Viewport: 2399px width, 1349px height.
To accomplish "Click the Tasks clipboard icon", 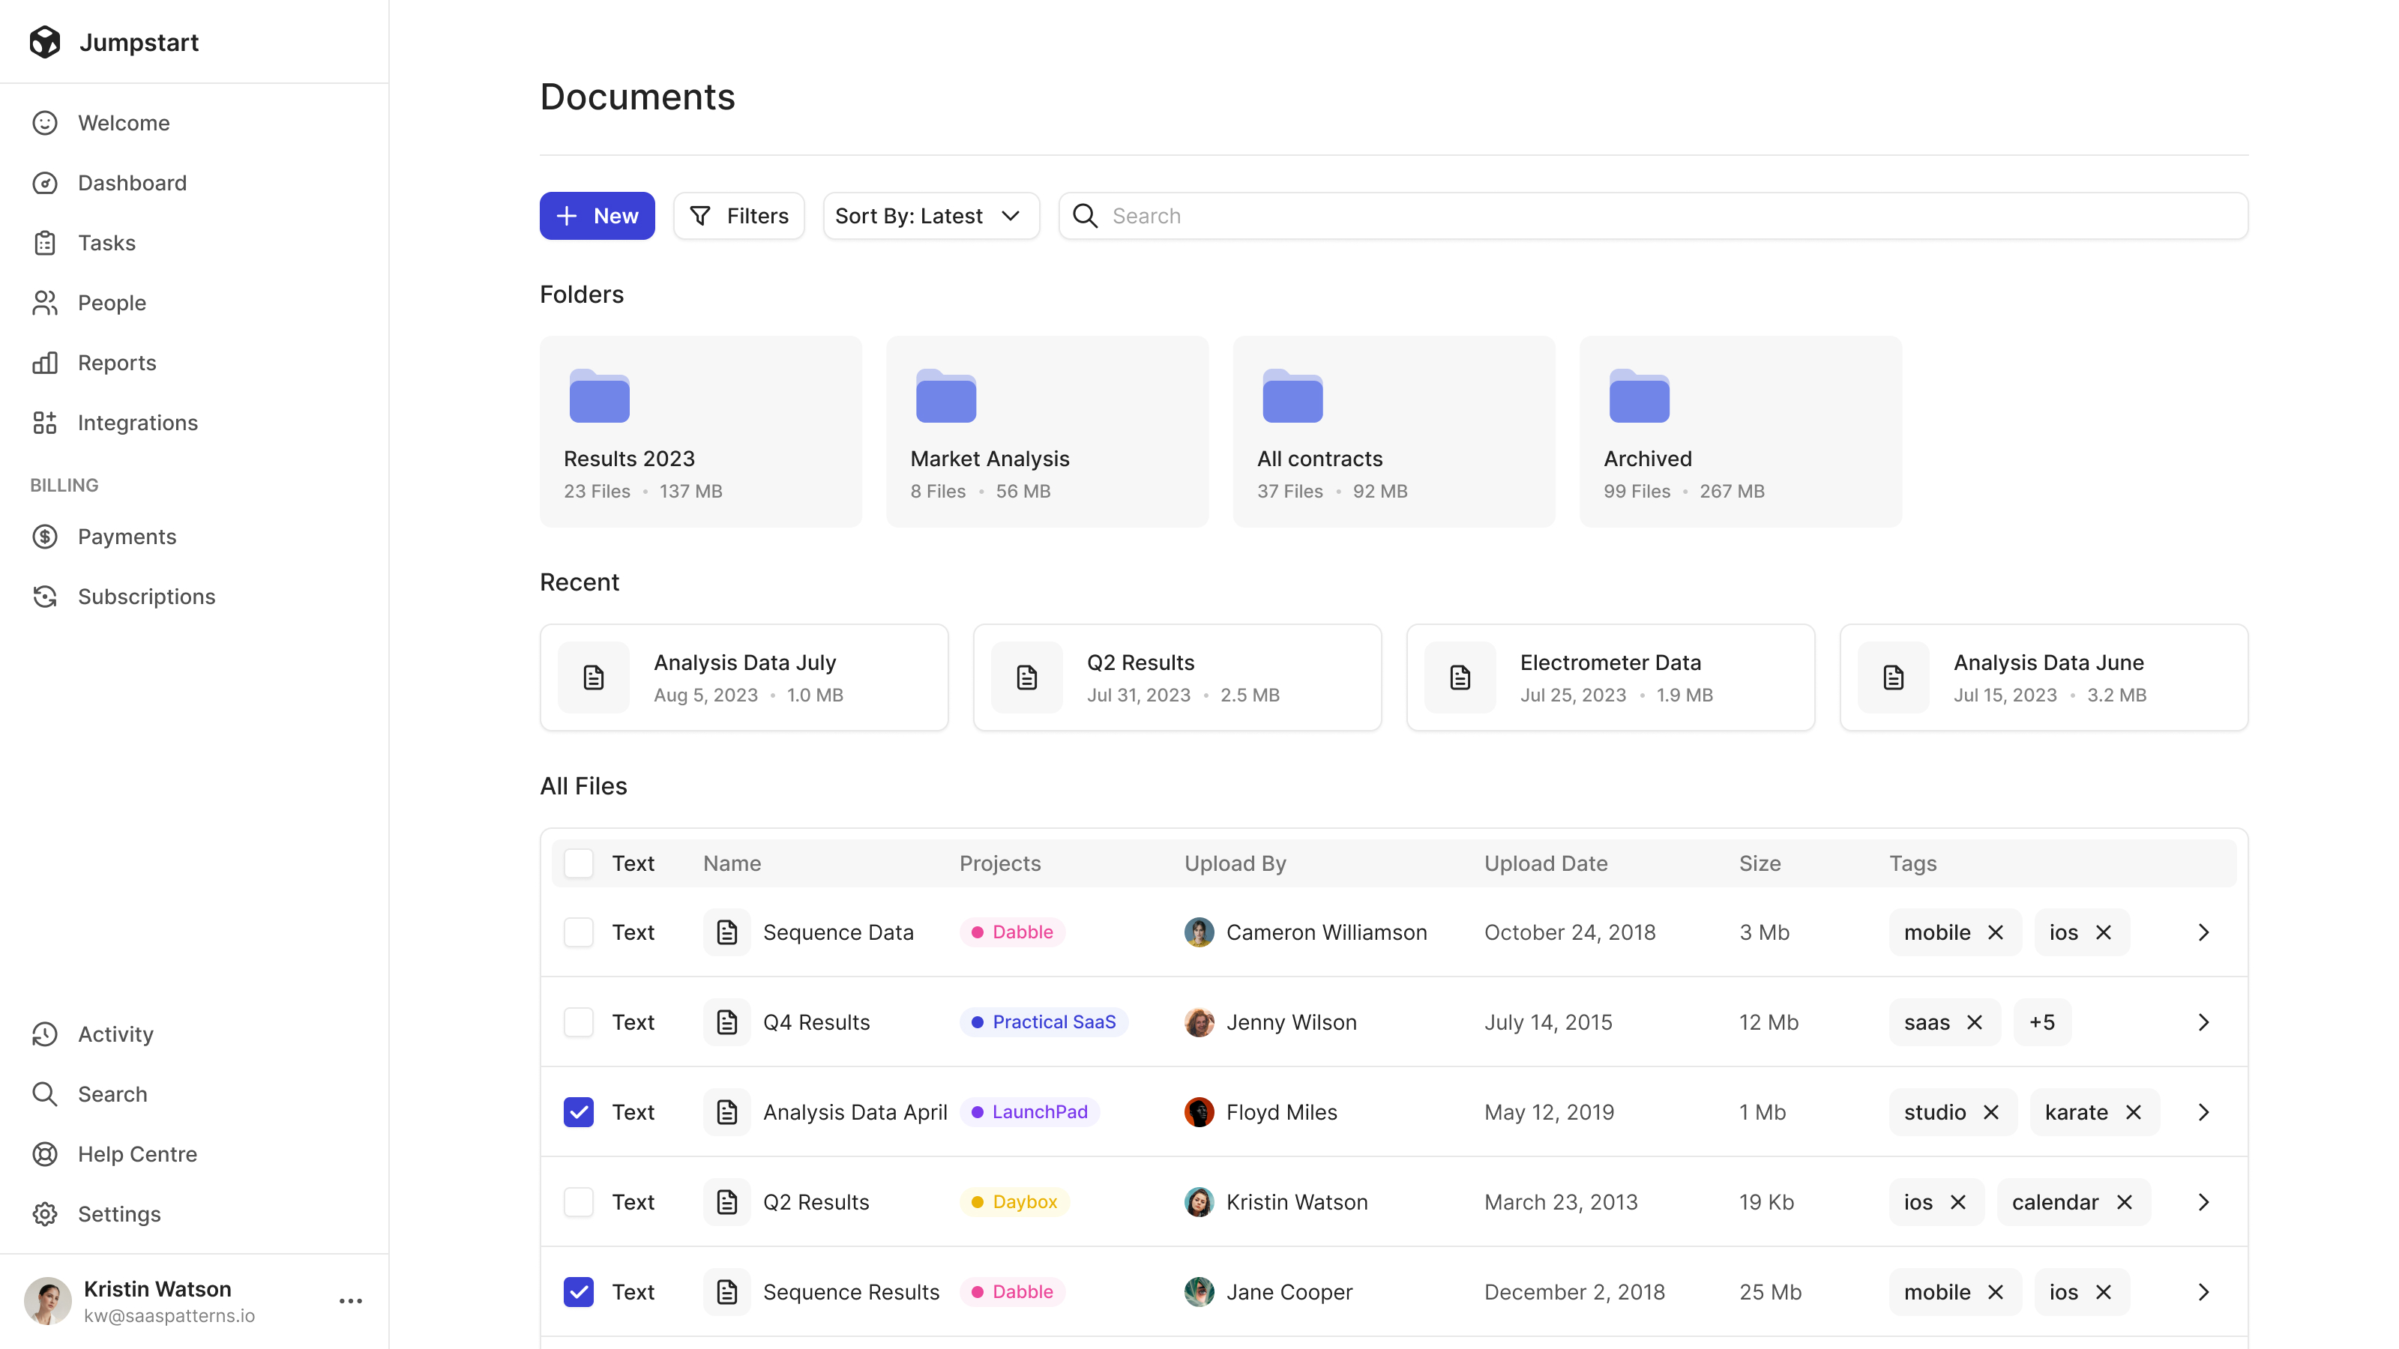I will [x=45, y=243].
